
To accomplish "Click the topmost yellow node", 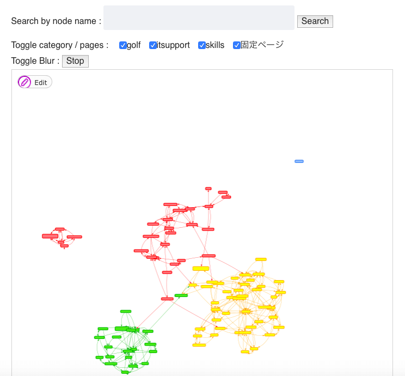I will [x=261, y=259].
